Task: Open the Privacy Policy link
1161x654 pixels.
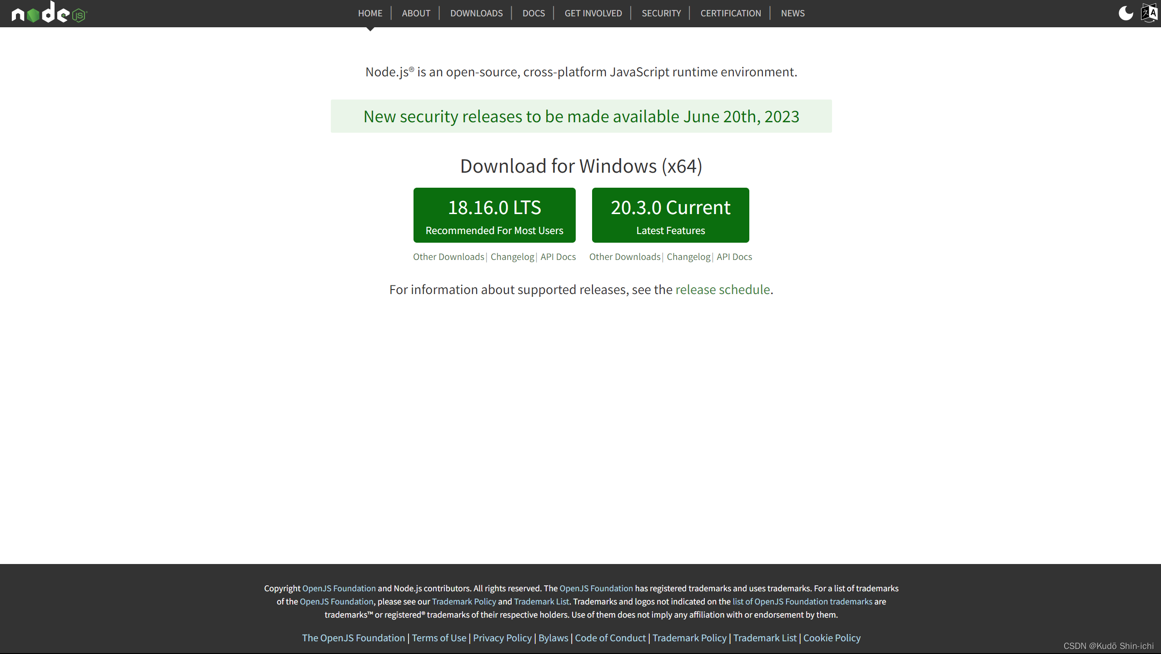Action: 502,638
